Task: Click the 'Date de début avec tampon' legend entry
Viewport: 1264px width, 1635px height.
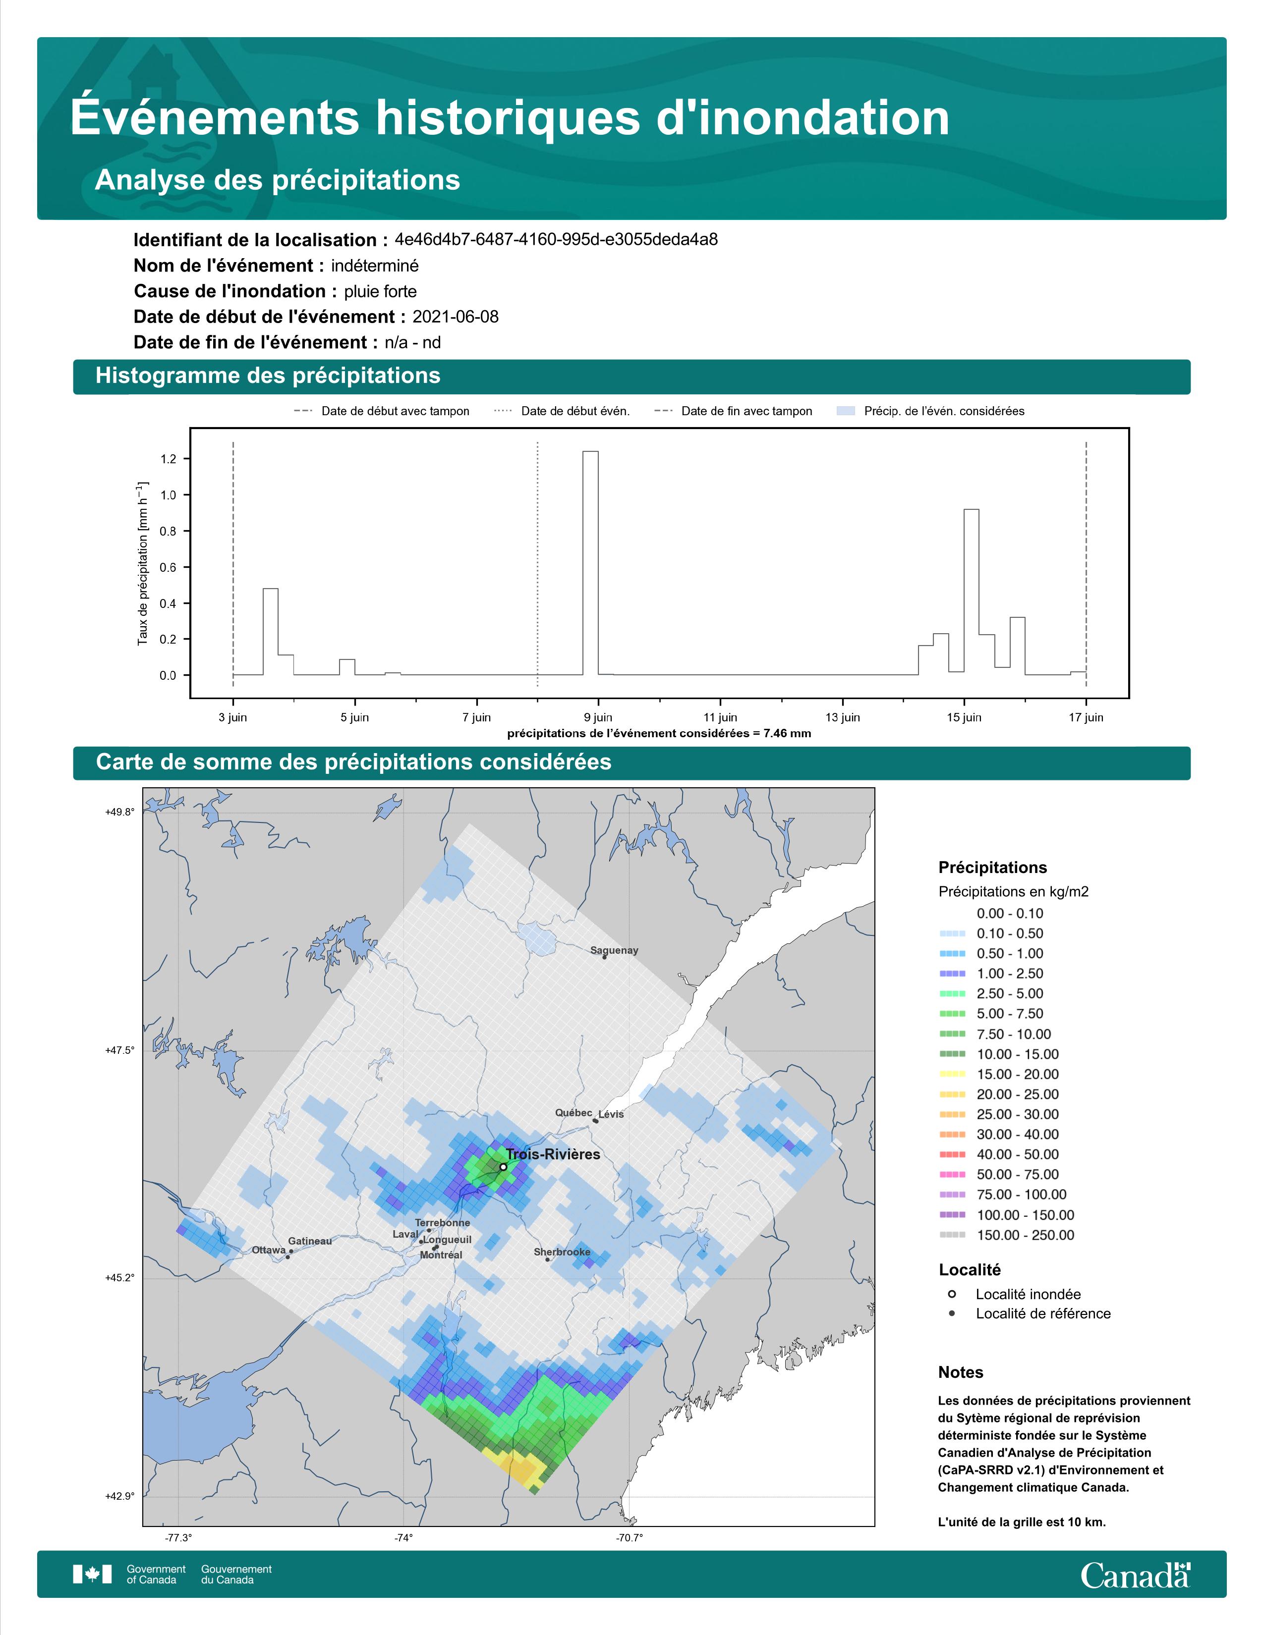Action: point(381,411)
